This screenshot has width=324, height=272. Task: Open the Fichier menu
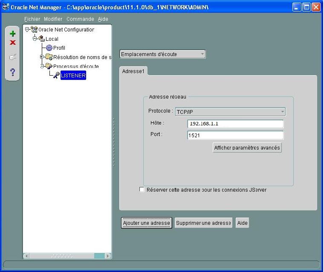[x=32, y=19]
